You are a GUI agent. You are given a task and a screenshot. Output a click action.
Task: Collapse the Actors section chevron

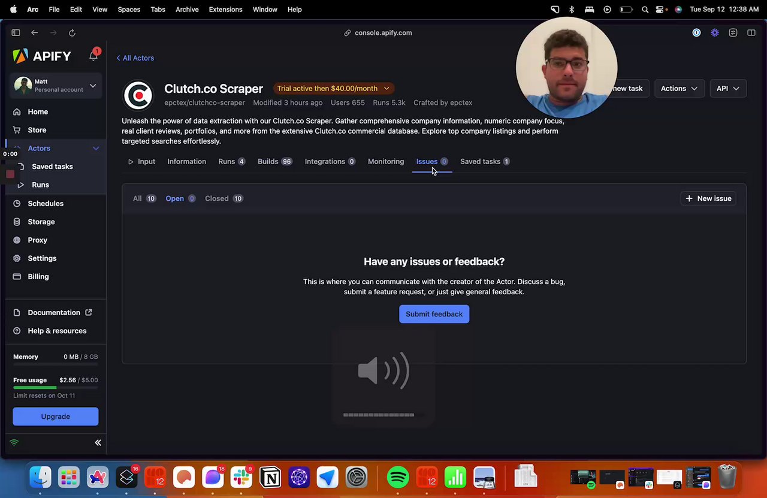pyautogui.click(x=96, y=149)
